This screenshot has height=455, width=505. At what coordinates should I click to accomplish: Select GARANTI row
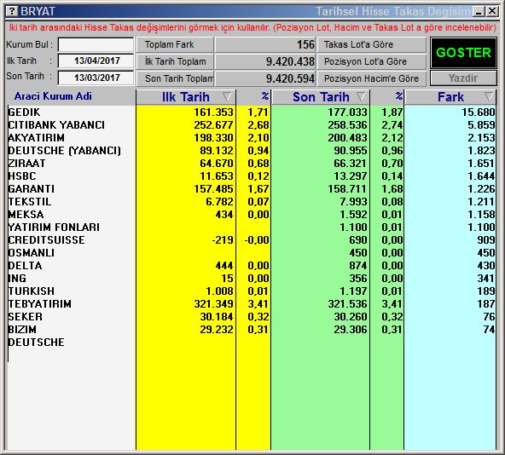click(x=32, y=189)
